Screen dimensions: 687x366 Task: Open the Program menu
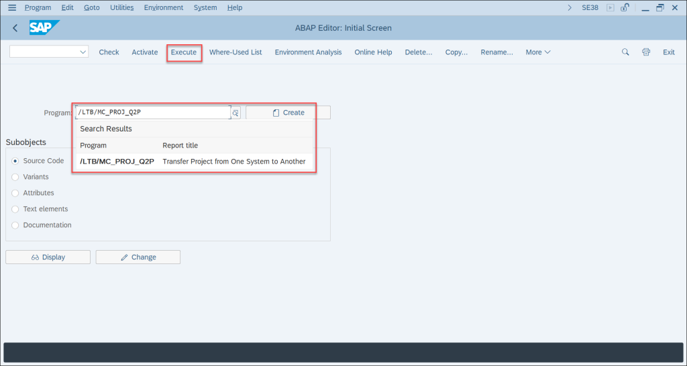click(x=38, y=7)
